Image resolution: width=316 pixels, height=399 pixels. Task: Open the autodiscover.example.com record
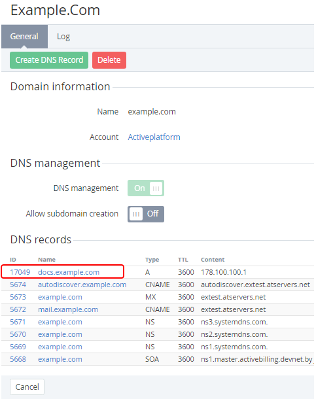click(82, 285)
